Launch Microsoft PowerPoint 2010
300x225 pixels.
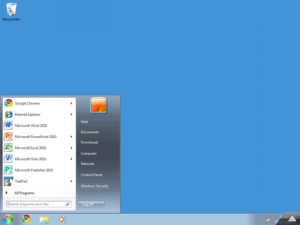click(39, 137)
